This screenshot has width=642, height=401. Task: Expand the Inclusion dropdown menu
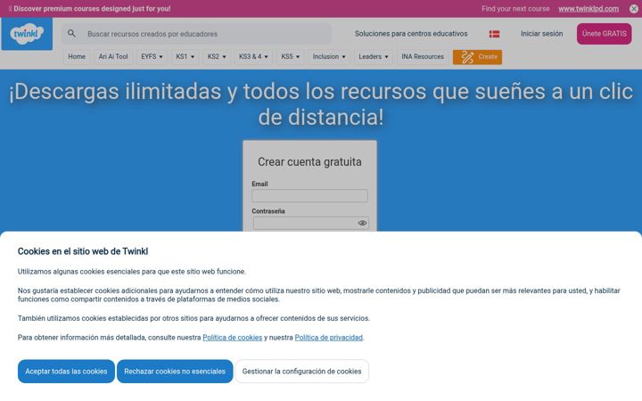coord(329,56)
